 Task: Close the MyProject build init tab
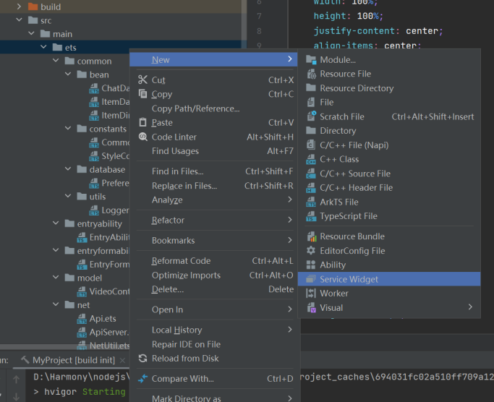(x=122, y=360)
